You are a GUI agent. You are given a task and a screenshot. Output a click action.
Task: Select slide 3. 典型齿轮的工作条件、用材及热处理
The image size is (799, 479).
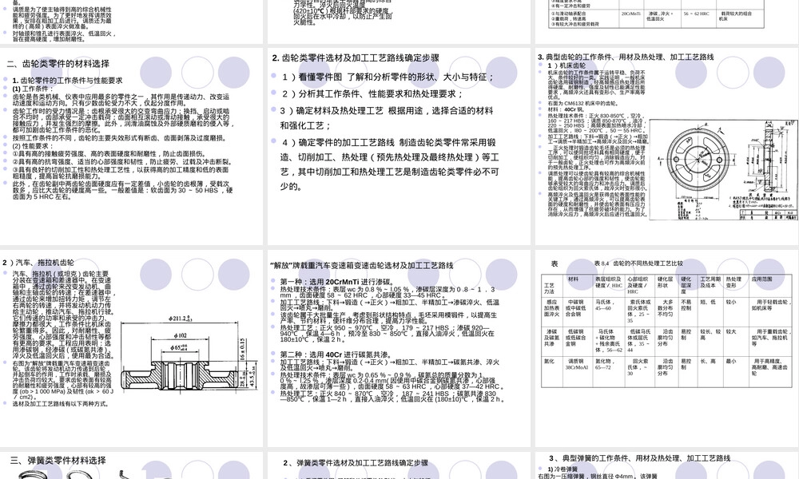coord(667,147)
